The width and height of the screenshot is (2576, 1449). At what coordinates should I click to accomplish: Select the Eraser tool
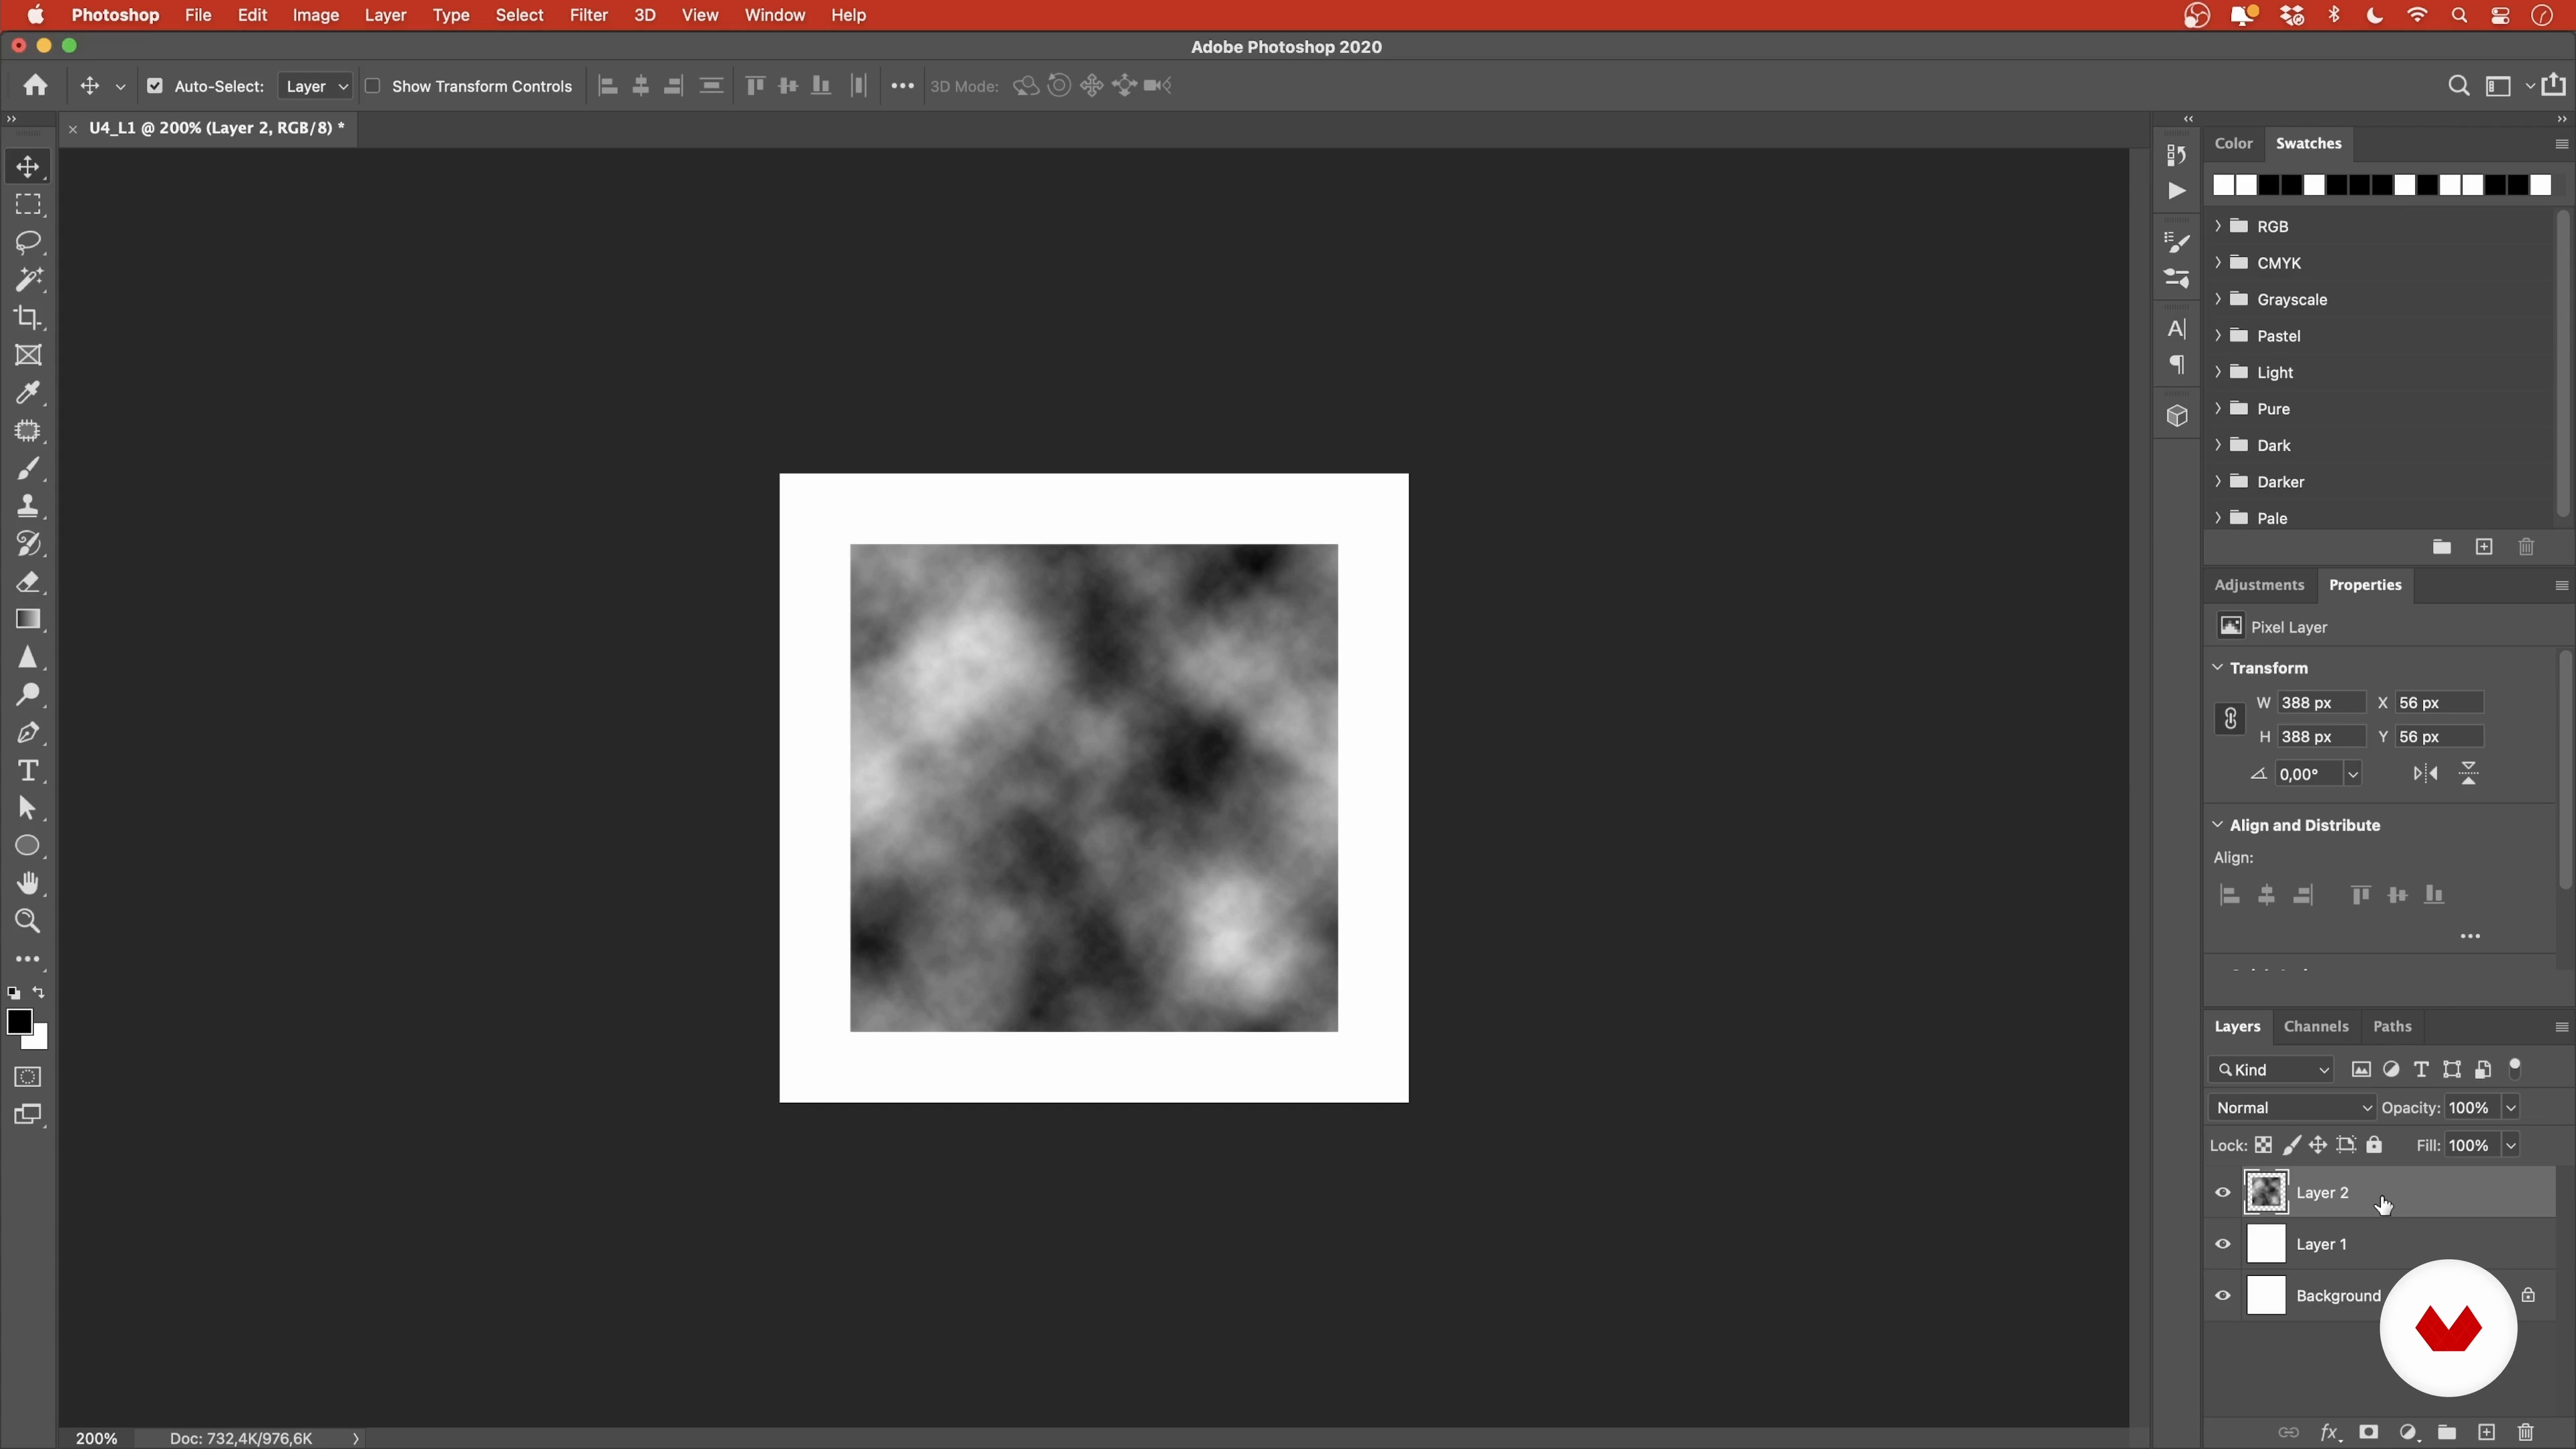28,582
